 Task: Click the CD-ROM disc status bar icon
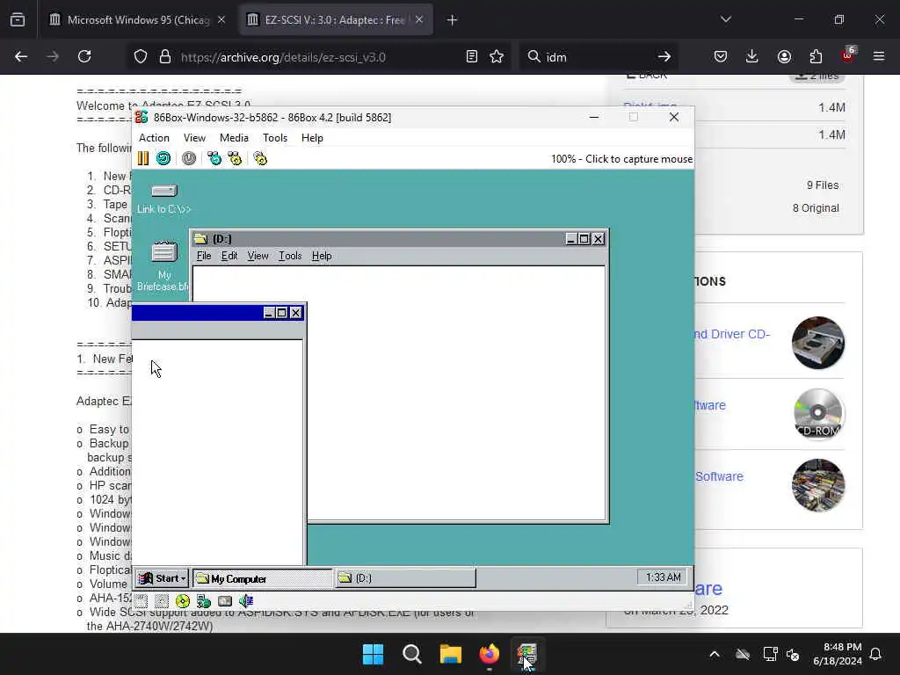(183, 601)
